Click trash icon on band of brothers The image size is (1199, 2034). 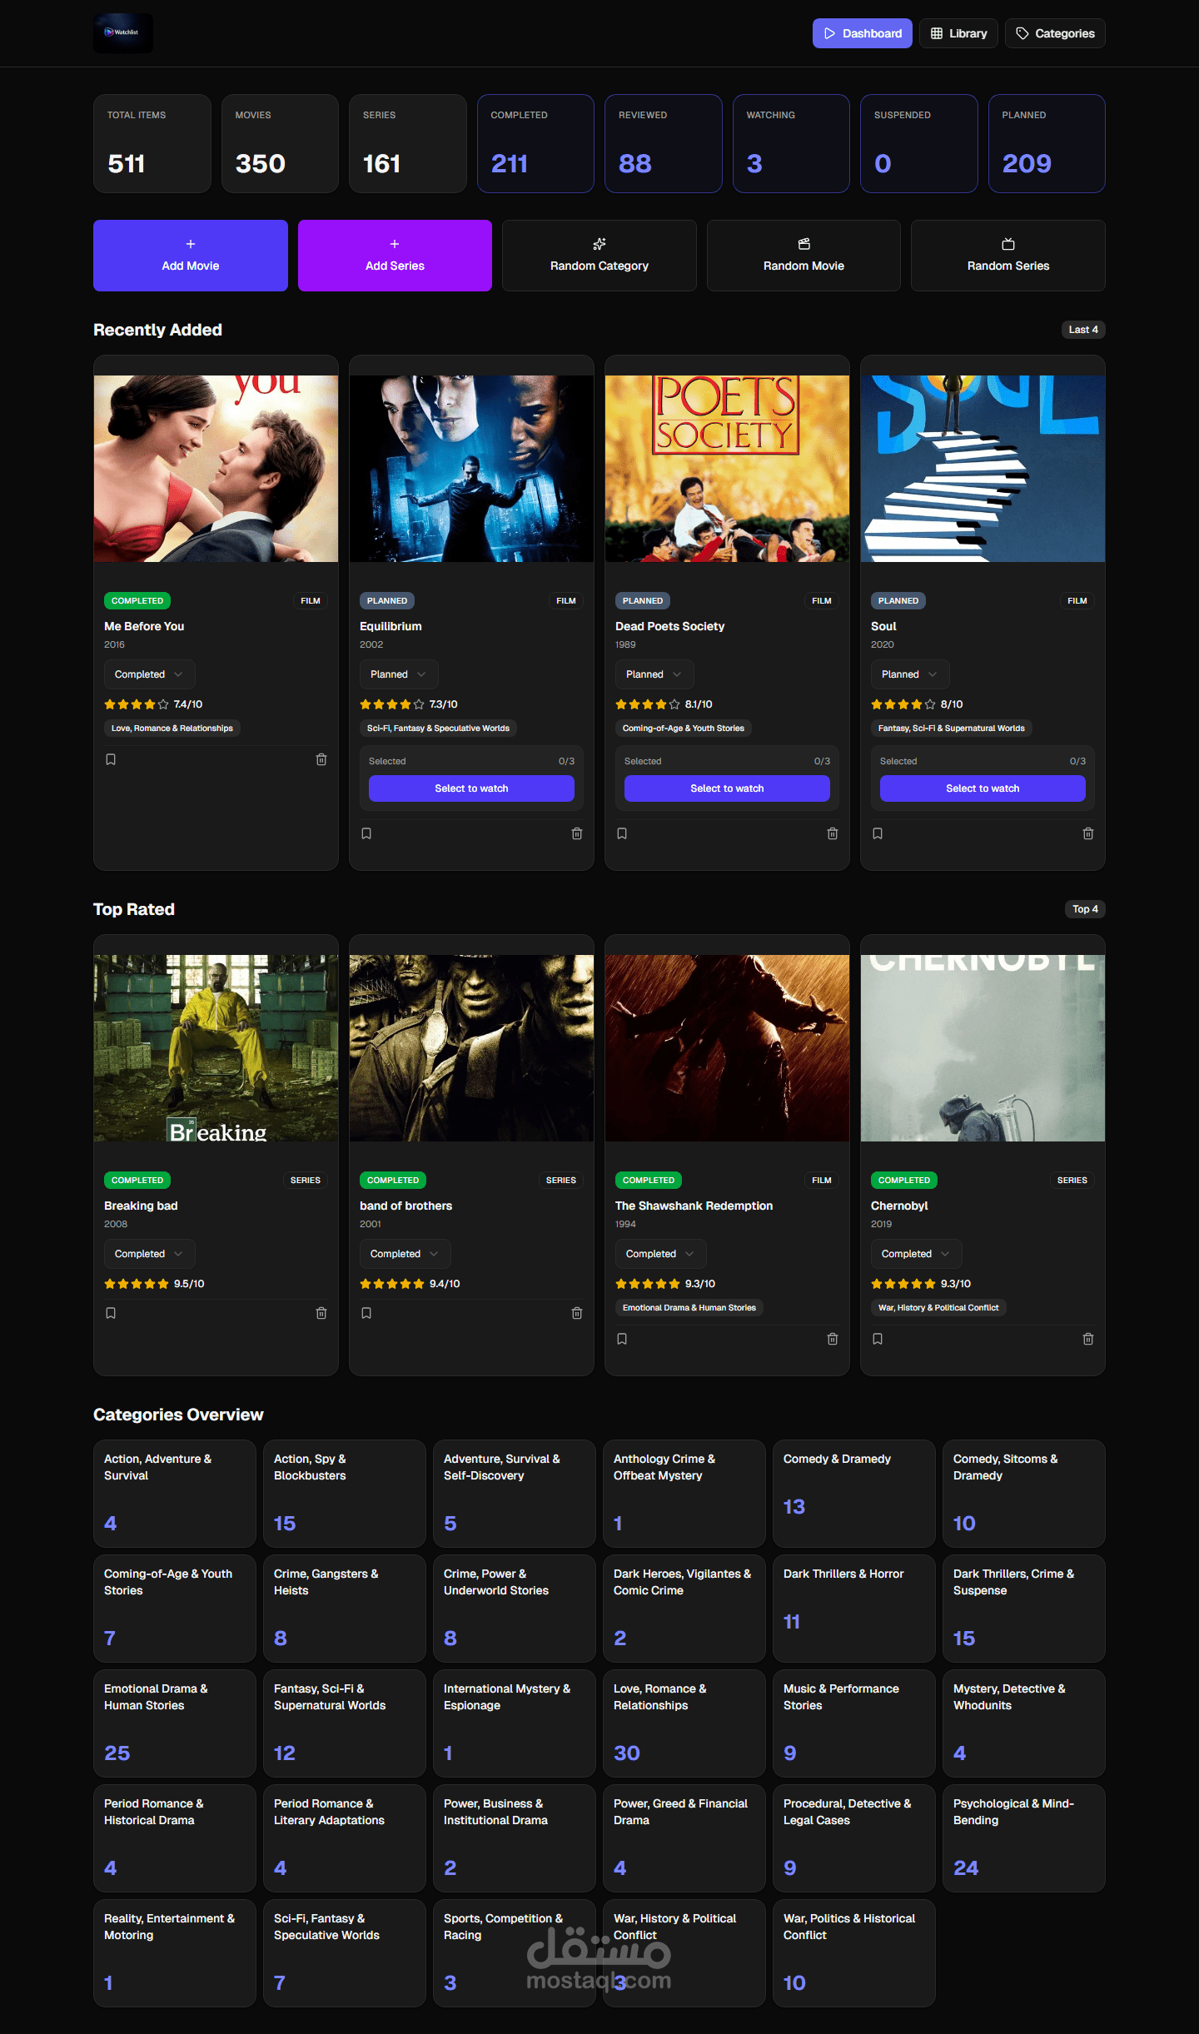point(577,1313)
